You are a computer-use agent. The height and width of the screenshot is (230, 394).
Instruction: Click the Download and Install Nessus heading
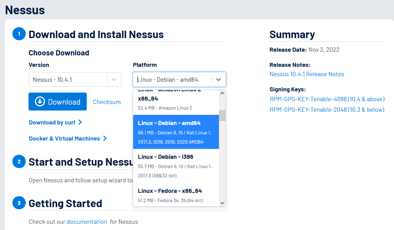[x=96, y=34]
